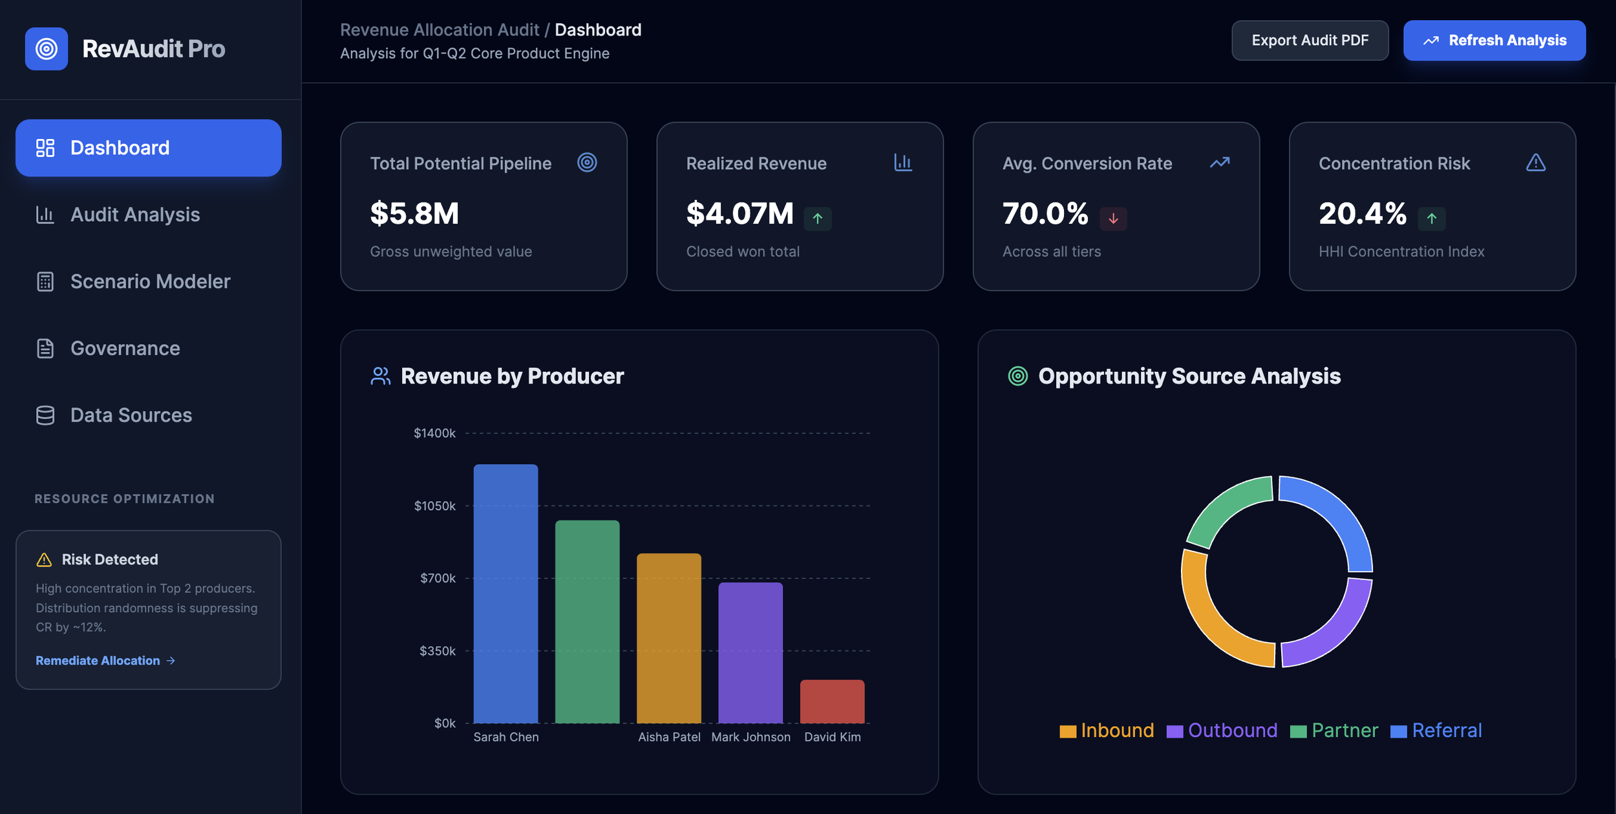Click the red down arrow beside 70.0%

tap(1112, 219)
